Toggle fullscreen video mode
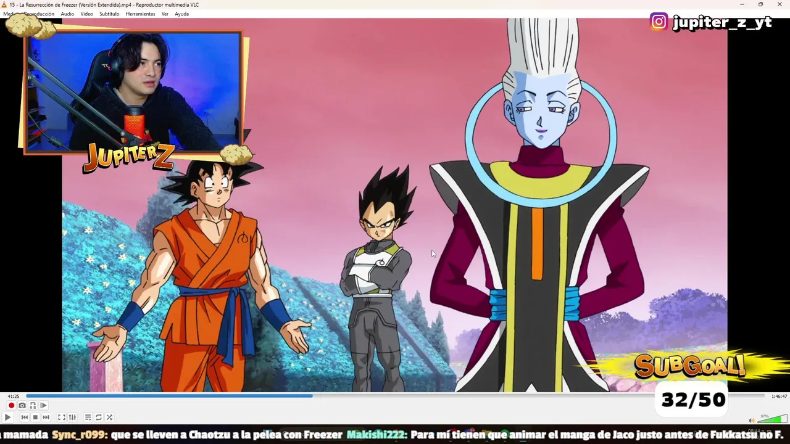This screenshot has height=444, width=790. 62,417
